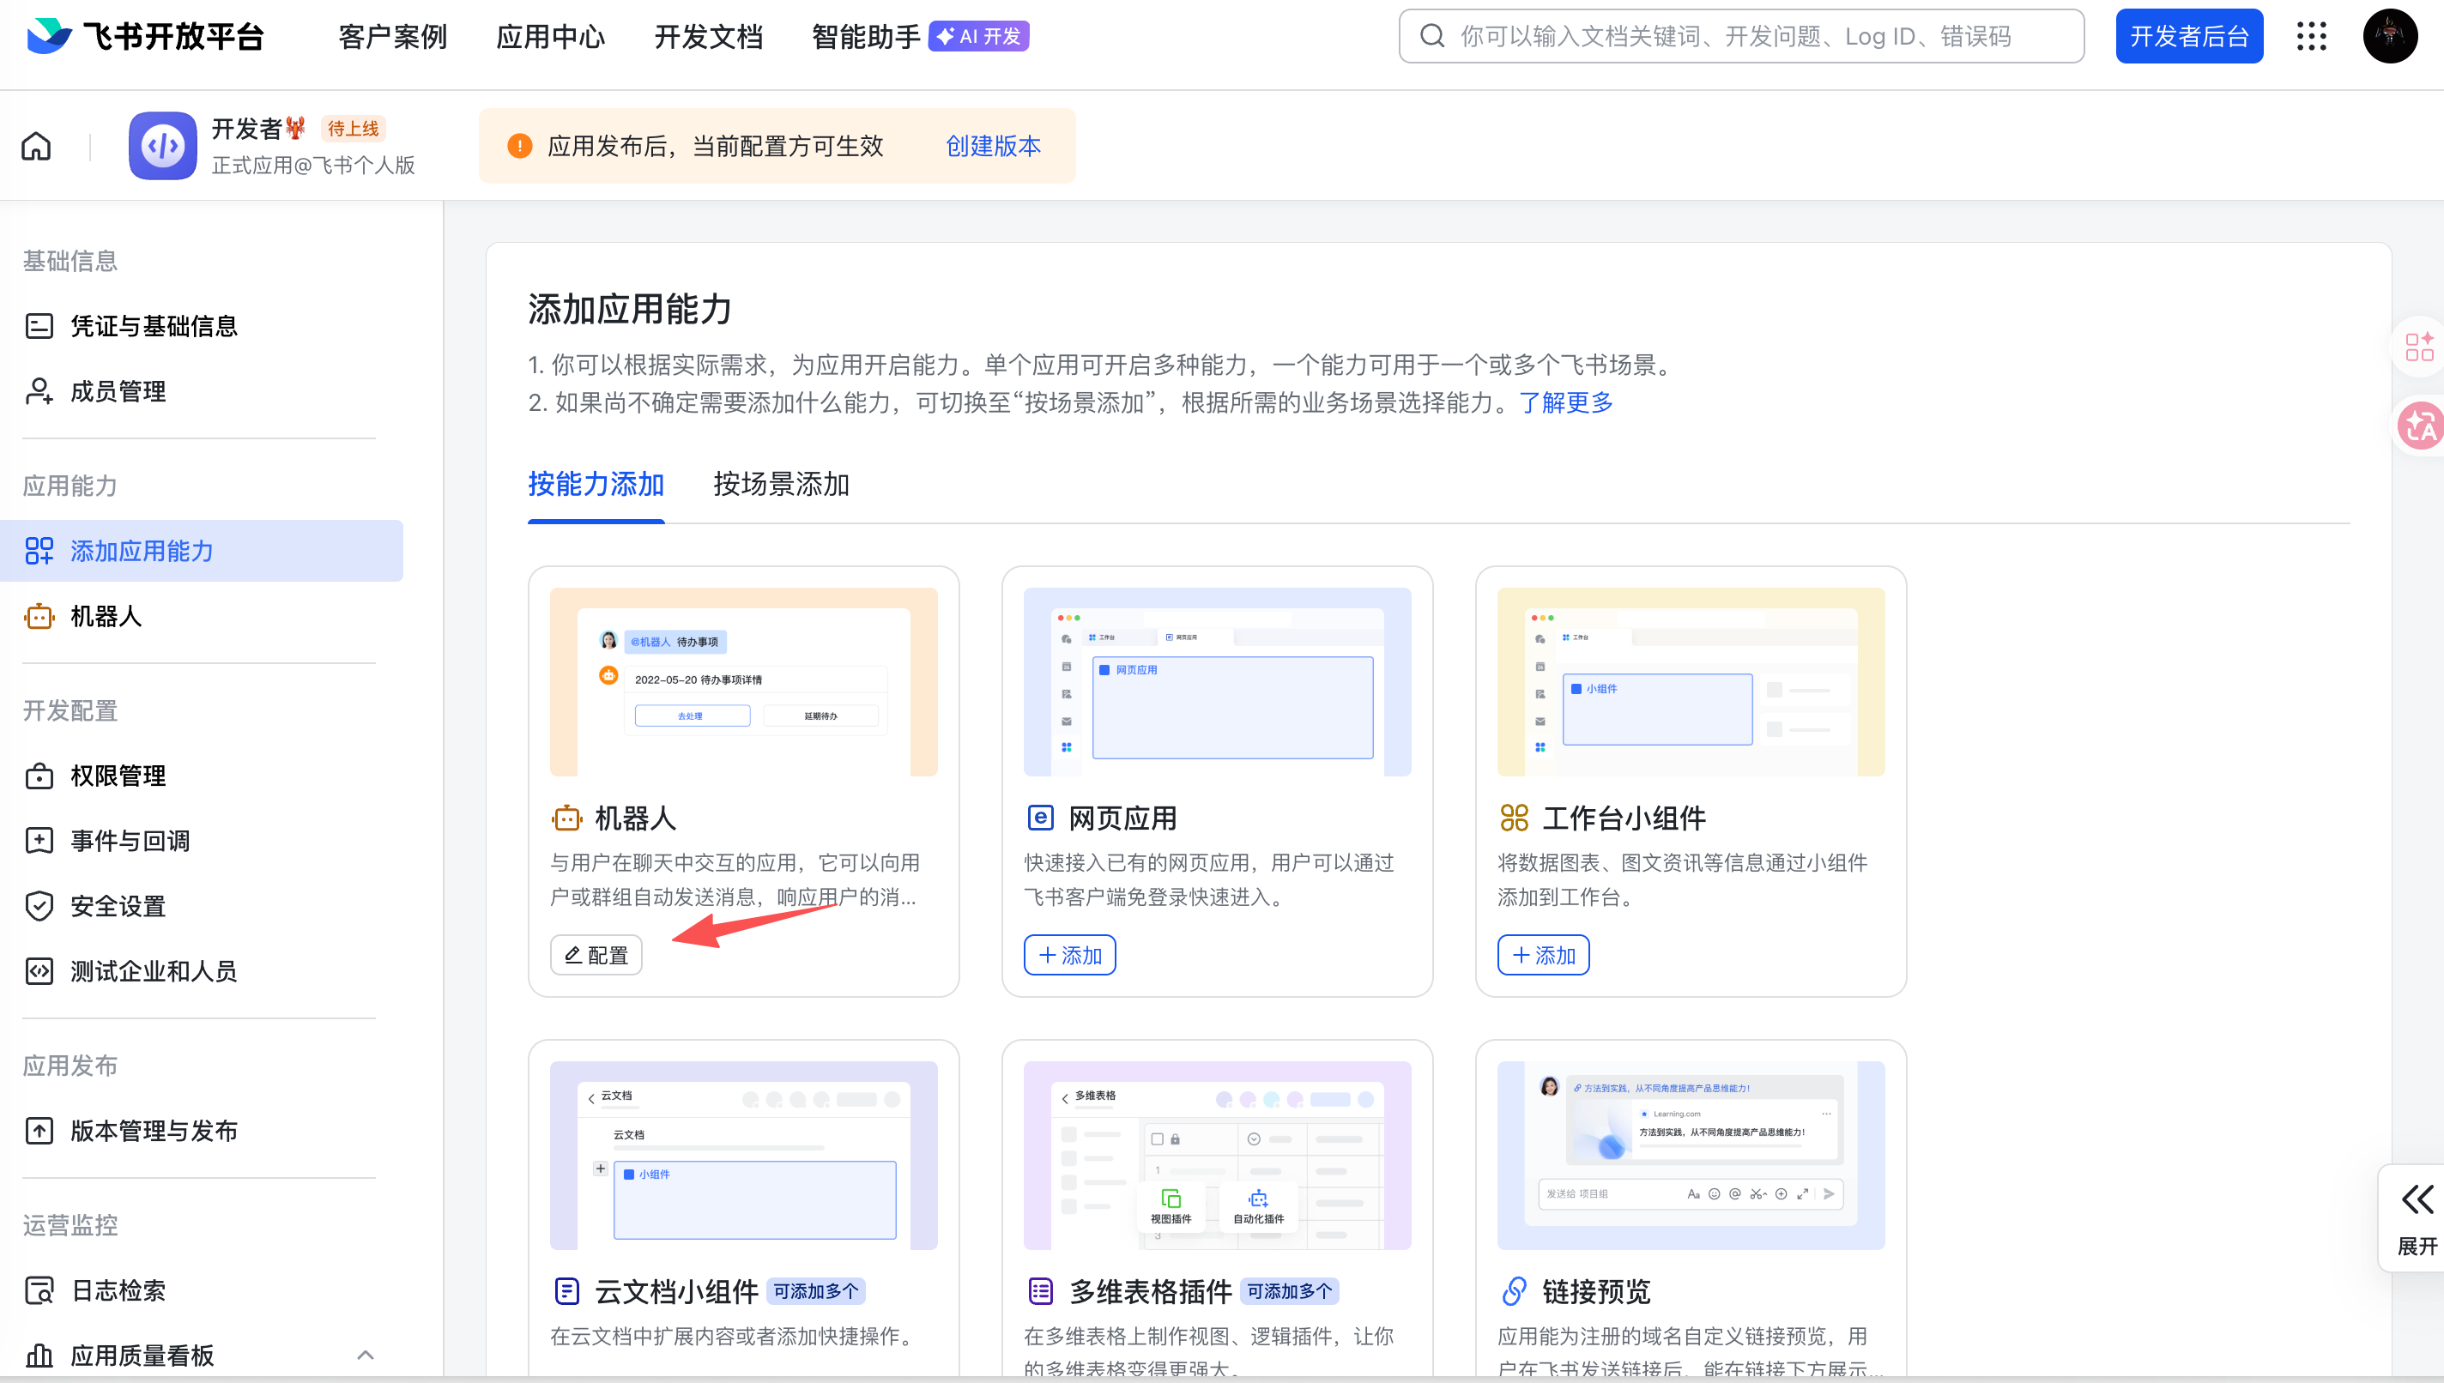Click the 机器人 robot sidebar icon

click(39, 617)
